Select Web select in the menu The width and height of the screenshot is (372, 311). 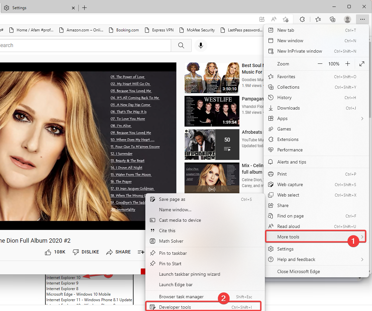(316, 195)
